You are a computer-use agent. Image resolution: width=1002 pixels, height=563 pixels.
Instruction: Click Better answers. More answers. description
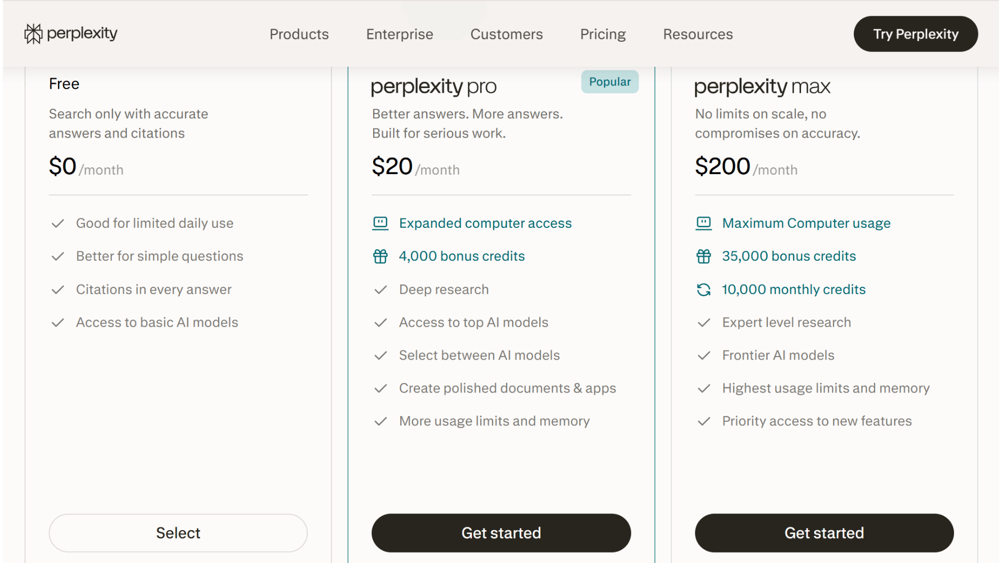coord(468,124)
